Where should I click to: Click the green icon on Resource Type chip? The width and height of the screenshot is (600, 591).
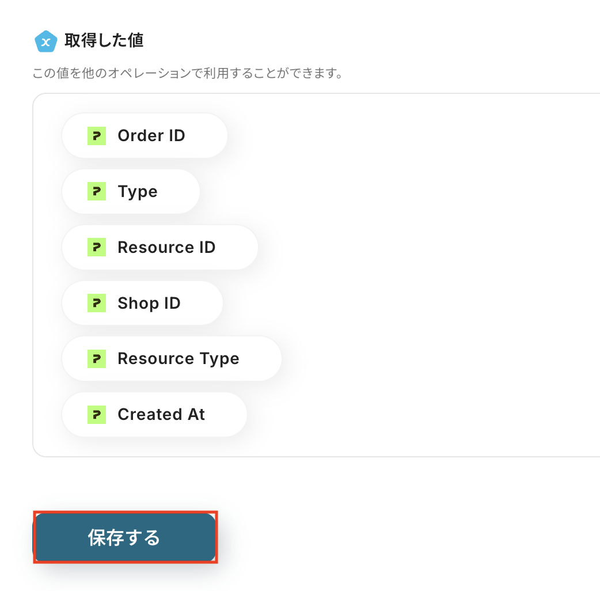pos(97,359)
